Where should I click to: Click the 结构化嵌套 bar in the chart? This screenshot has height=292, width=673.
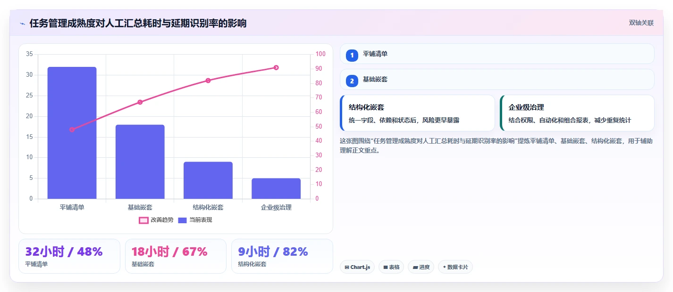[x=208, y=180]
